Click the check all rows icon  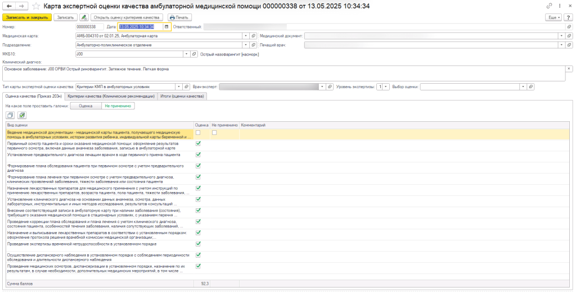pyautogui.click(x=22, y=115)
